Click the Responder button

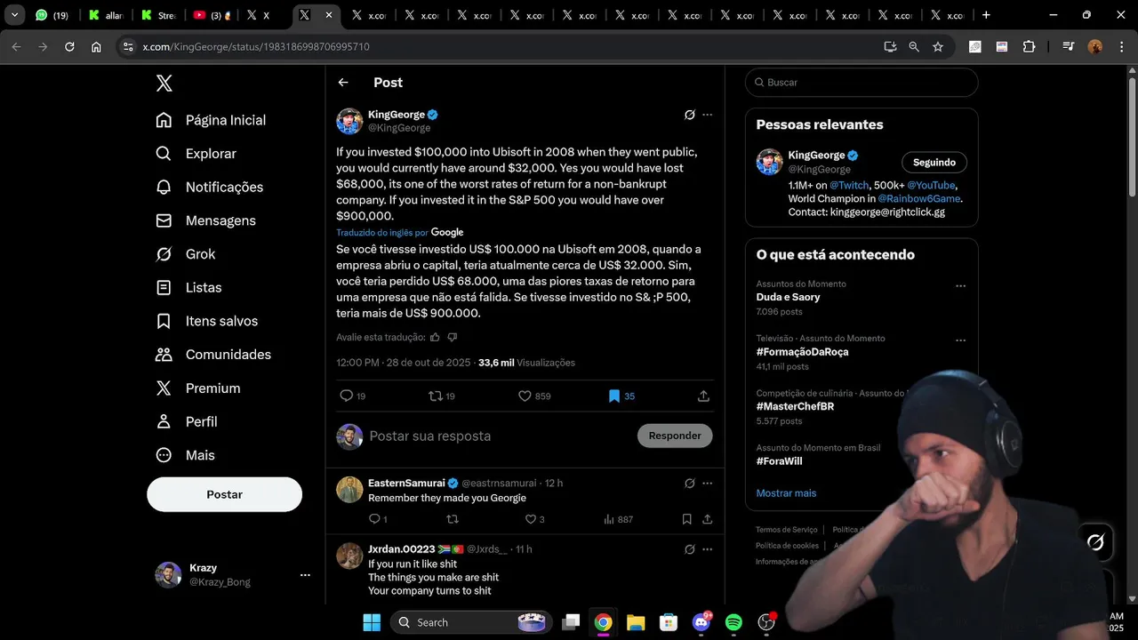[675, 436]
